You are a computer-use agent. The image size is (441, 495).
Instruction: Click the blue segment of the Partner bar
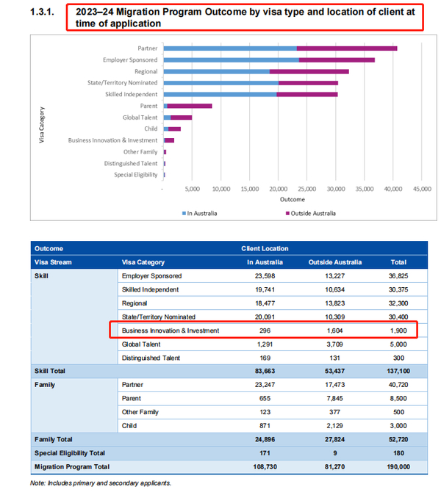pos(230,48)
